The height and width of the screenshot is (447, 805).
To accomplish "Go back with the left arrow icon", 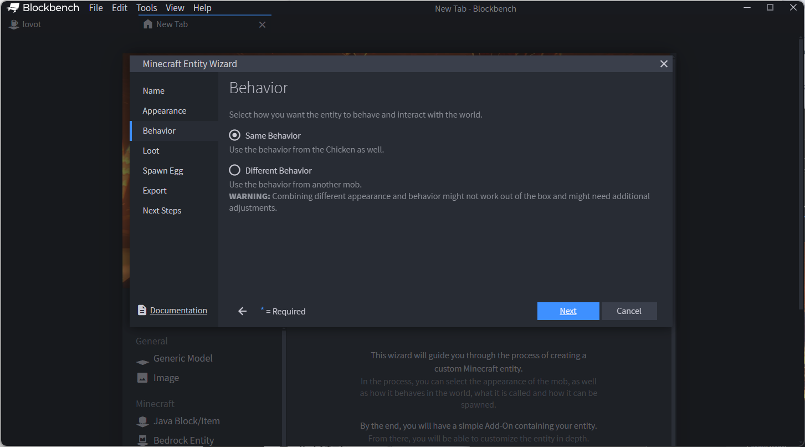I will 242,311.
